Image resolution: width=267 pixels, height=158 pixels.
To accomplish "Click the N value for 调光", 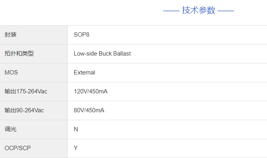I will click(x=76, y=129).
